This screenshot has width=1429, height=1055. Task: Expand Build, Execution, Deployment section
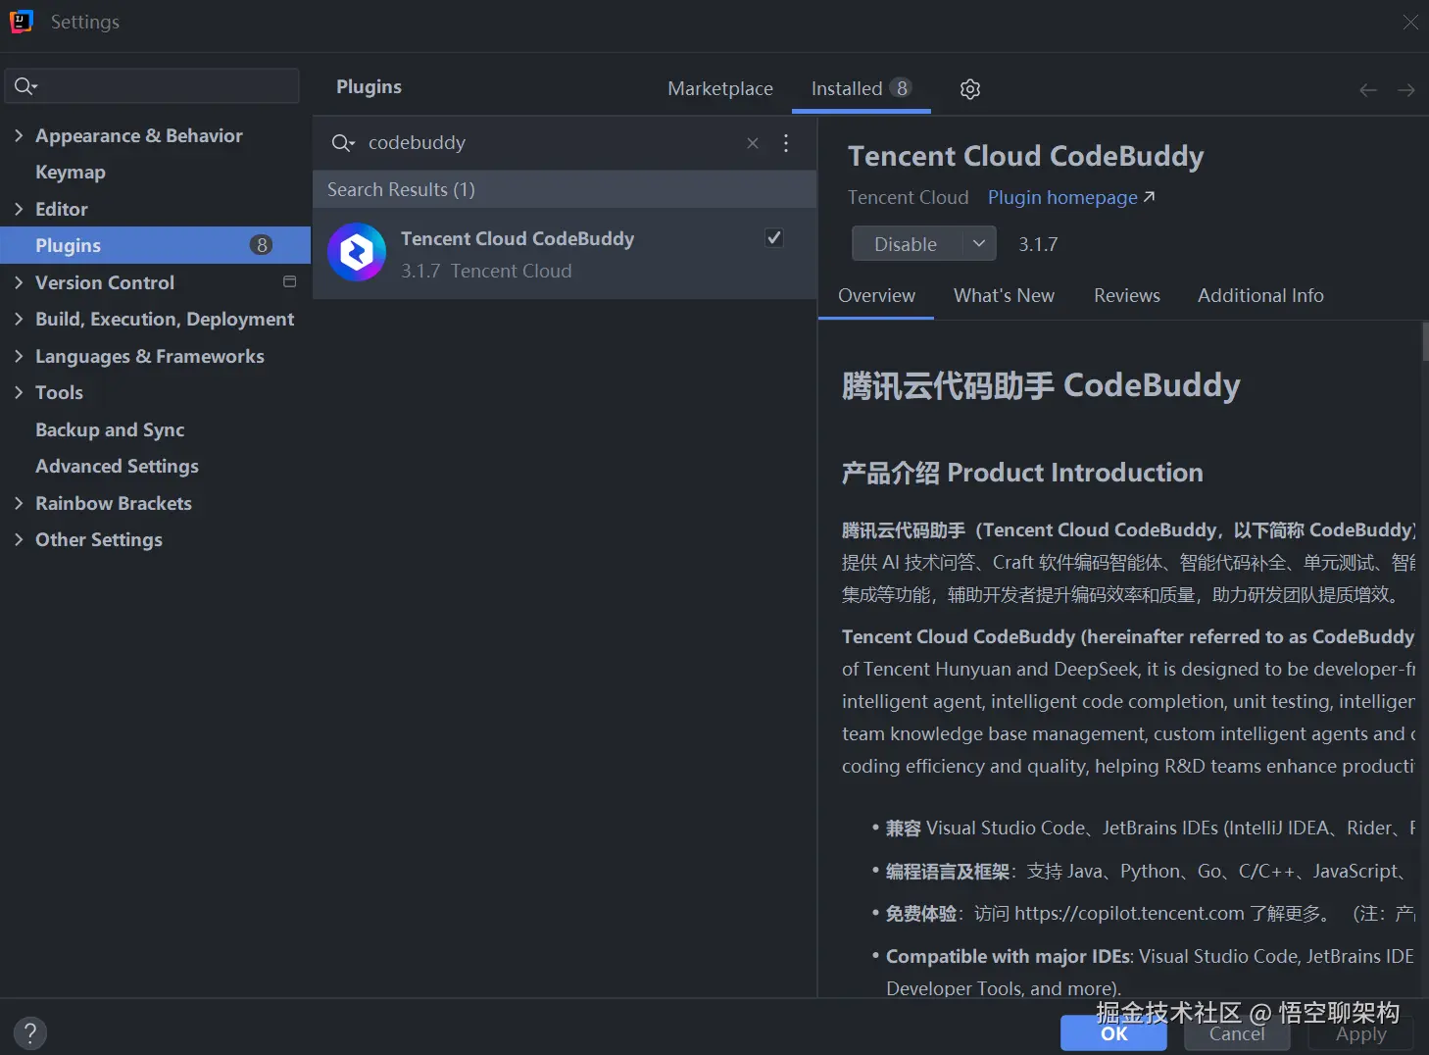(19, 319)
